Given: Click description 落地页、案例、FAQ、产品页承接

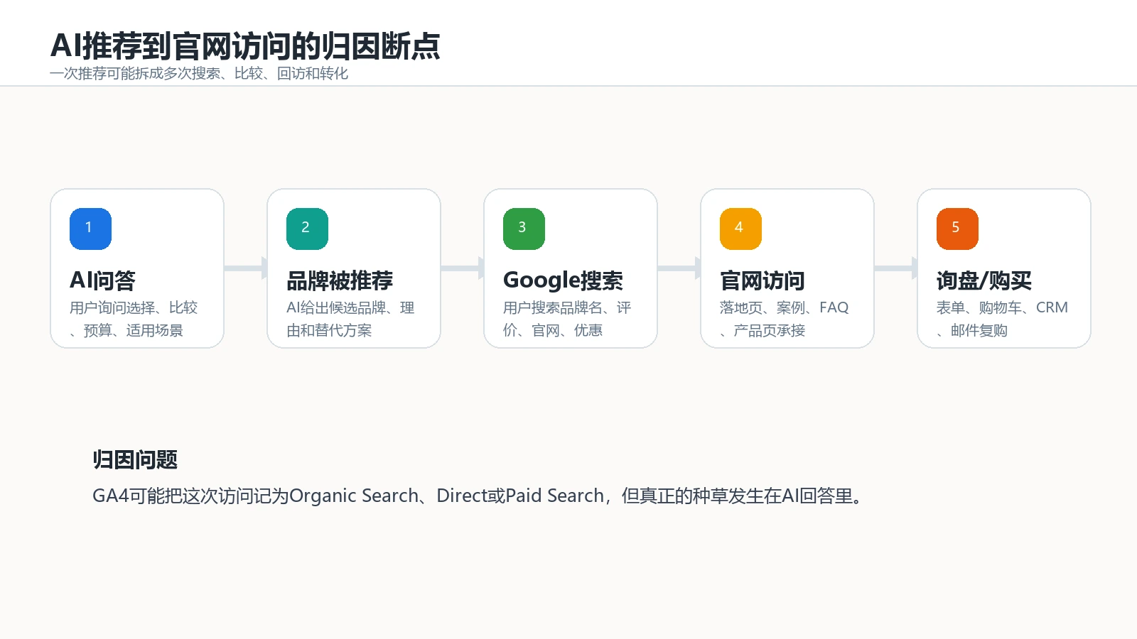Looking at the screenshot, I should (784, 319).
